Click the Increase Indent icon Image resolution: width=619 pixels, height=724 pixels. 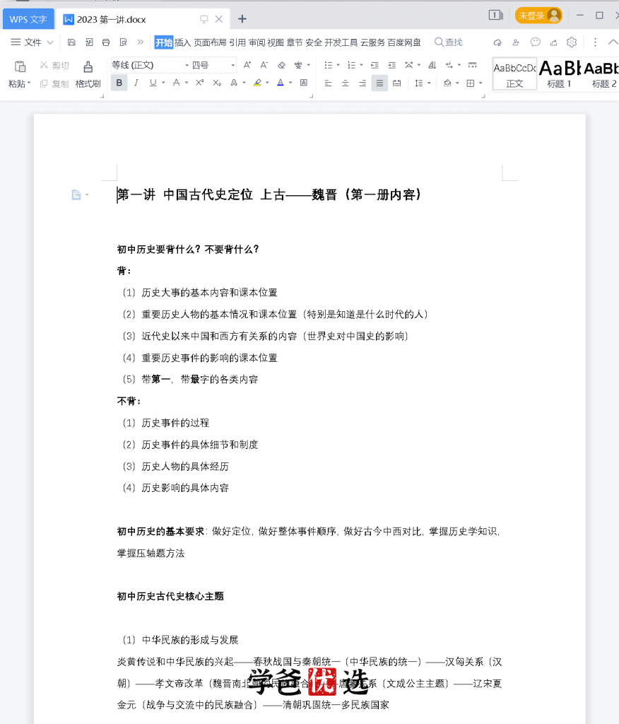(x=392, y=65)
